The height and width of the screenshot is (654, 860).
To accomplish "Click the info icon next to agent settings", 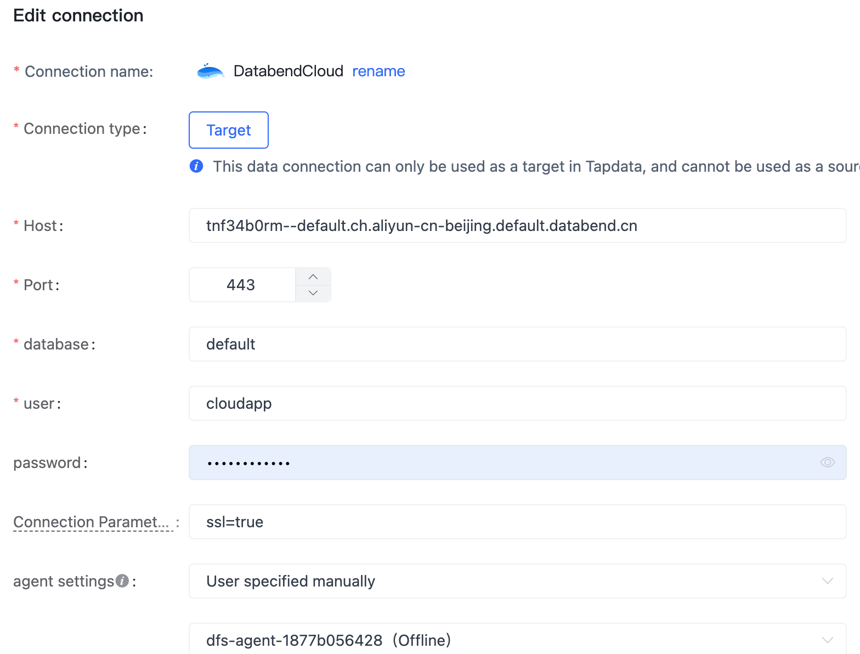I will pyautogui.click(x=122, y=581).
